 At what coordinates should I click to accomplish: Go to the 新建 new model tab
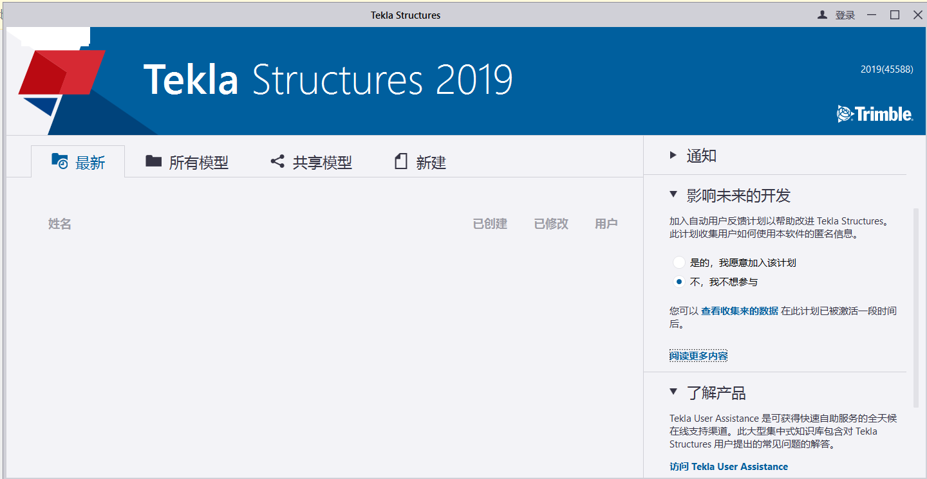click(x=420, y=162)
